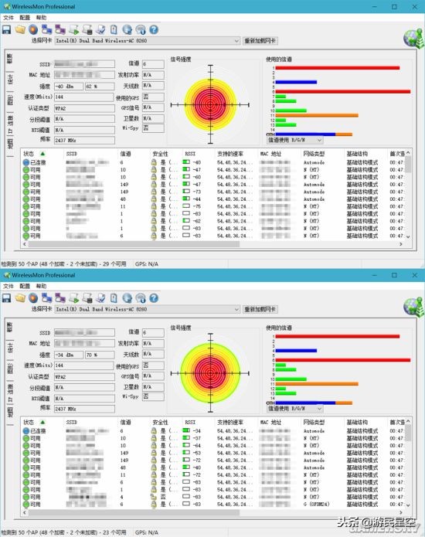Switch to the 统计 side tab in upper window
This screenshot has height=537, width=425.
(x=10, y=80)
